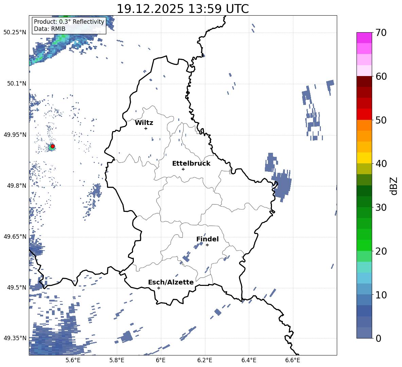Click the Wiltz city label
This screenshot has height=367, width=402.
tap(144, 123)
